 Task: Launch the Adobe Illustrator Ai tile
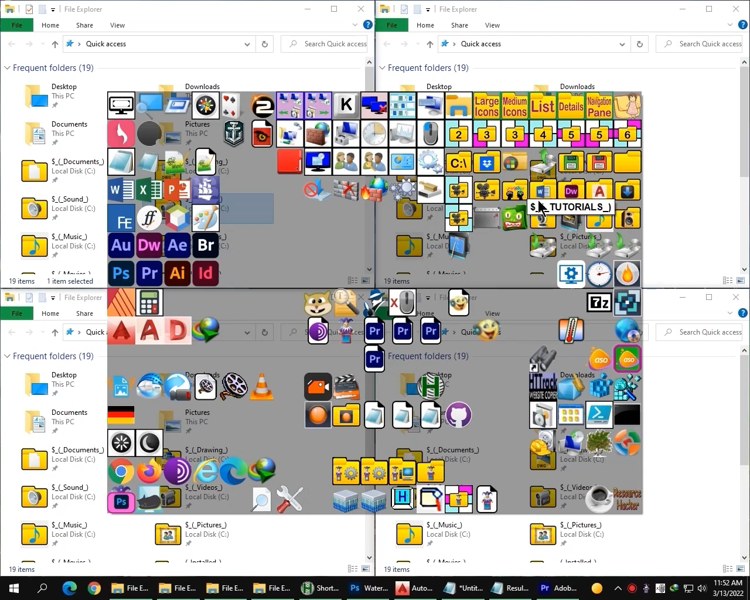[x=178, y=274]
